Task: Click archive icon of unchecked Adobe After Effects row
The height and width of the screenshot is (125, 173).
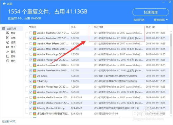Action: [35, 44]
